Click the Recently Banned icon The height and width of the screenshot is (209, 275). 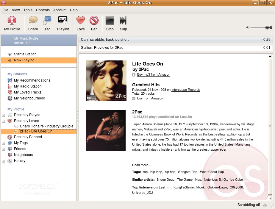10,137
